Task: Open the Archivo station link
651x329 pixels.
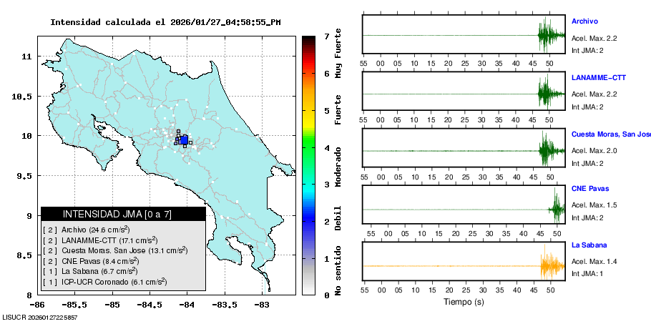Action: tap(584, 21)
